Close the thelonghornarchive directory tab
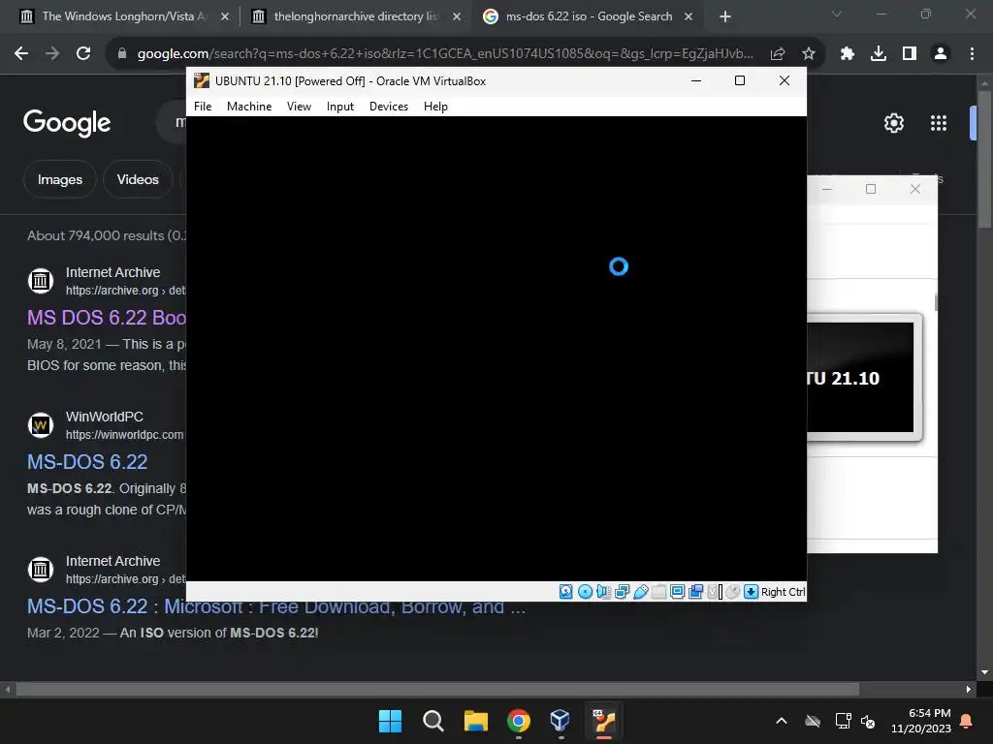The width and height of the screenshot is (993, 744). coord(457,16)
